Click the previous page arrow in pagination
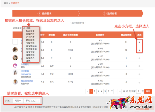 click(88, 91)
